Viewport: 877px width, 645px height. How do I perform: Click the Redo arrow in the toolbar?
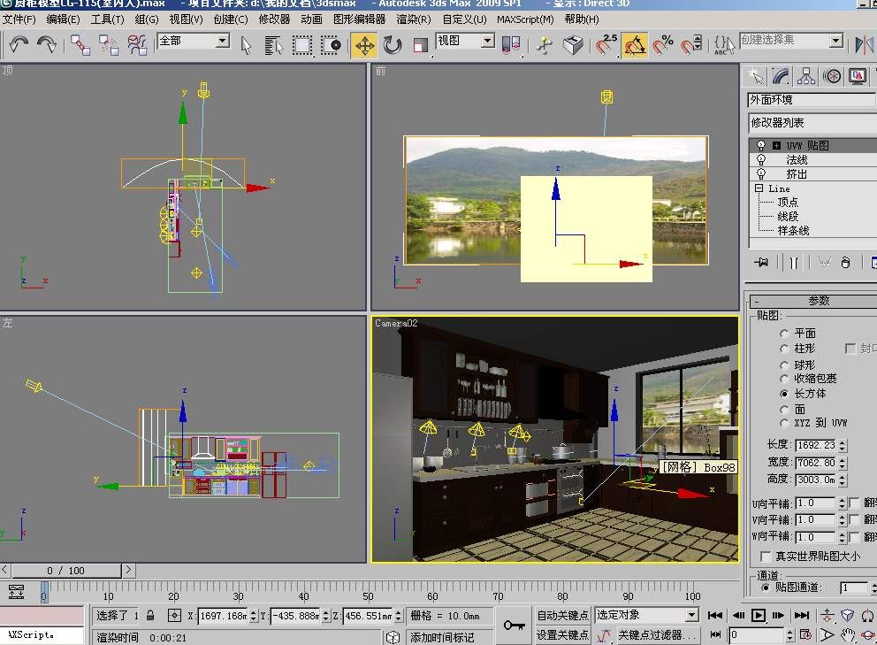(x=47, y=43)
